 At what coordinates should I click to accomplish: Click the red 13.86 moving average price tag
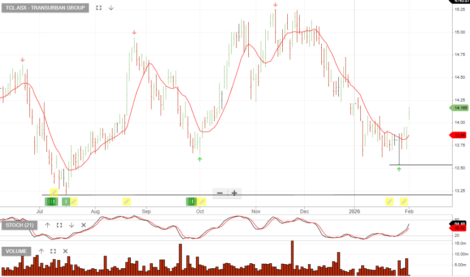459,135
